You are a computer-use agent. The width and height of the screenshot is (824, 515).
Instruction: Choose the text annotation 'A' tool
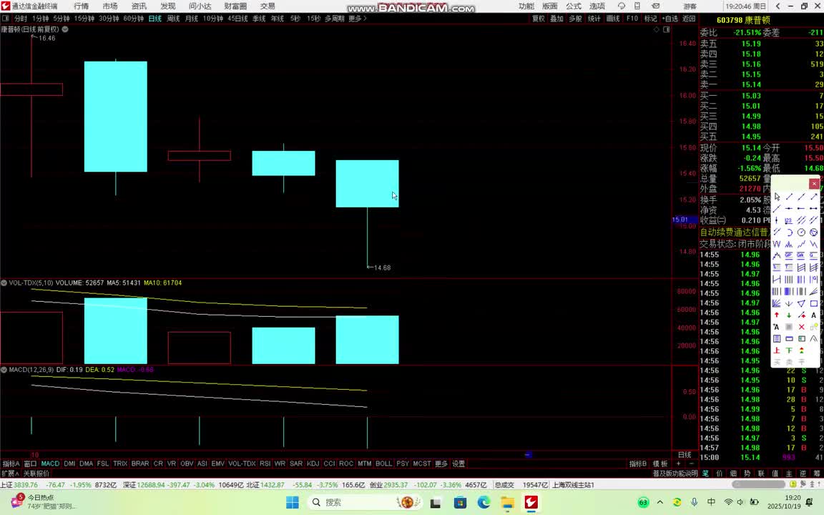813,315
